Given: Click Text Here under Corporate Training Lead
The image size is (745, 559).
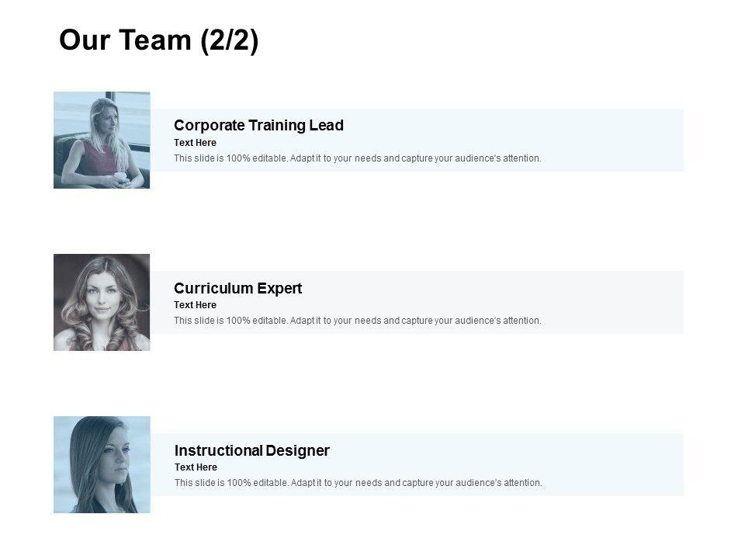Looking at the screenshot, I should [x=195, y=143].
